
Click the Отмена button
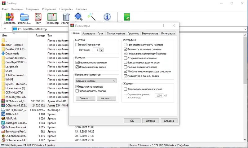pyautogui.click(x=150, y=121)
